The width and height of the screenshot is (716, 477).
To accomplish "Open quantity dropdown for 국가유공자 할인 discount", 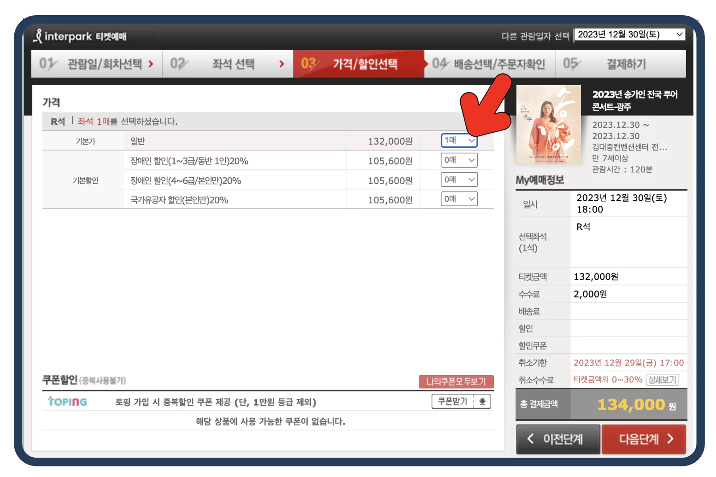I will (x=459, y=198).
